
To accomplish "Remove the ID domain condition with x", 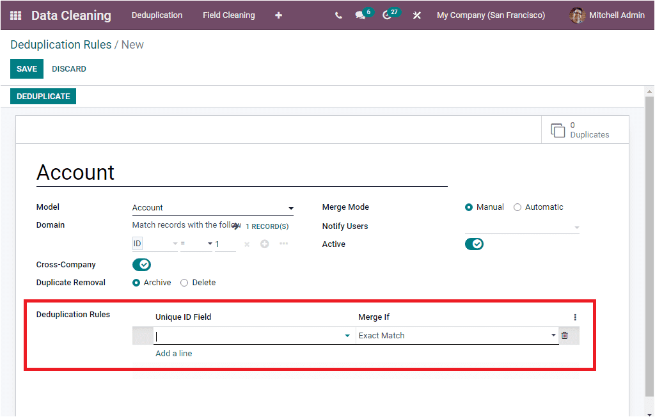I will pyautogui.click(x=247, y=244).
